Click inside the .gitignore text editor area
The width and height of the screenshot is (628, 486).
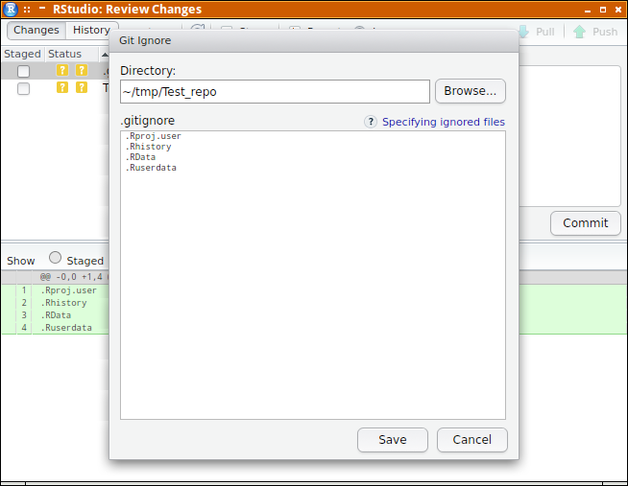click(x=313, y=275)
